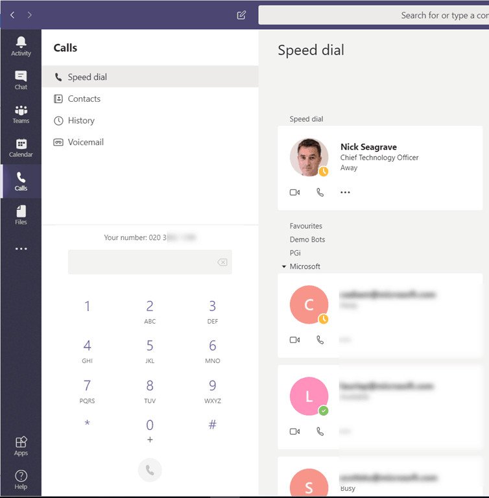Viewport: 489px width, 498px height.
Task: Select the Calls sidebar icon
Action: click(x=21, y=182)
